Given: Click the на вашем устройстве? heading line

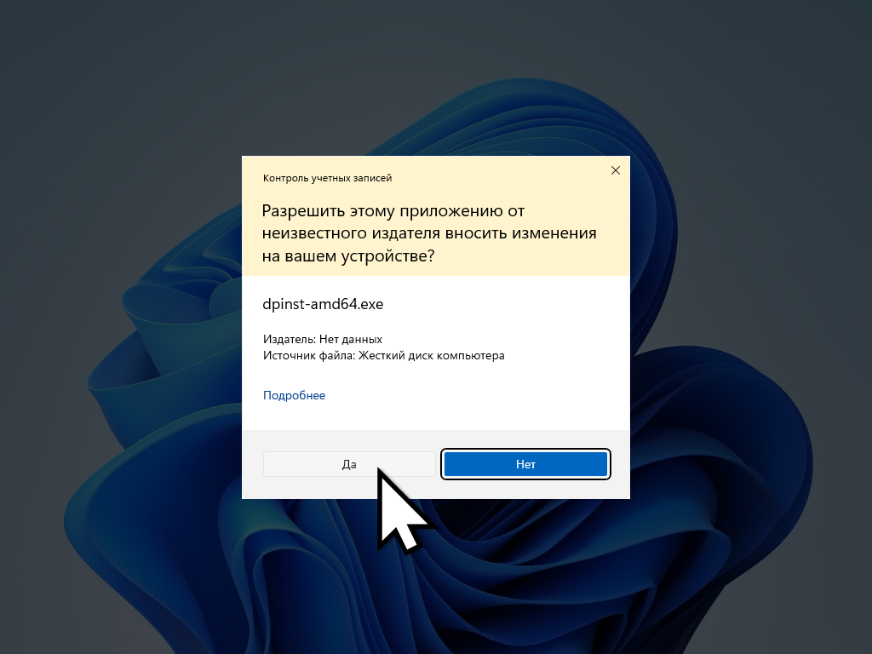Looking at the screenshot, I should pyautogui.click(x=348, y=256).
